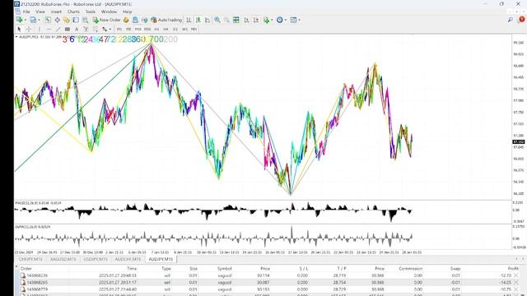Tile the chart windows
527x296 pixels.
(236, 20)
